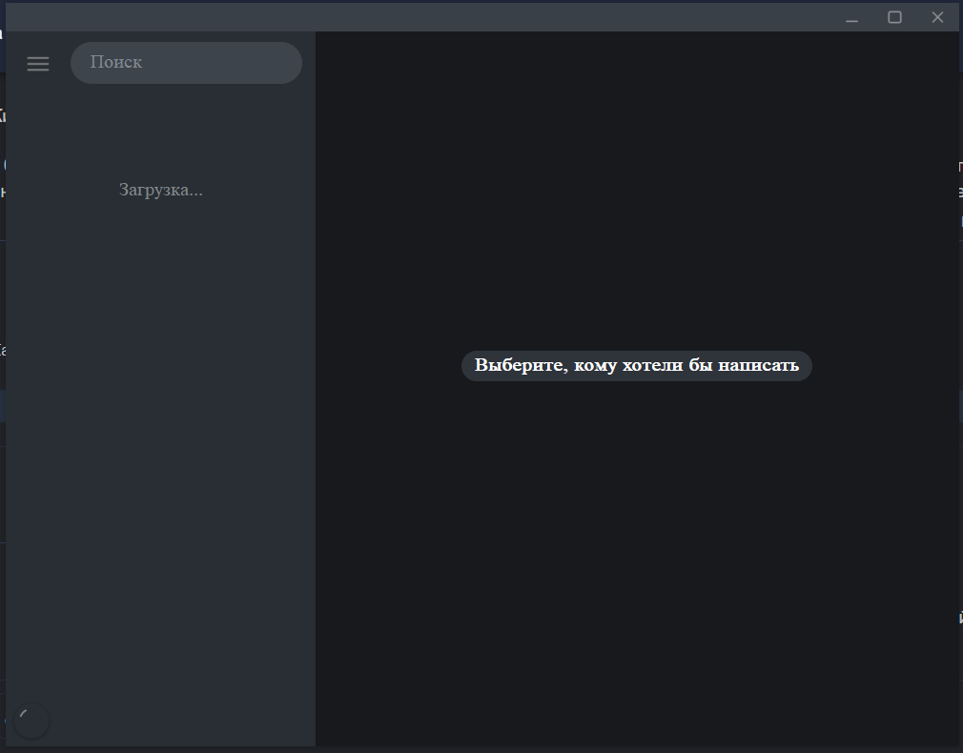Click the maximize window icon
Viewport: 963px width, 753px height.
[x=894, y=17]
